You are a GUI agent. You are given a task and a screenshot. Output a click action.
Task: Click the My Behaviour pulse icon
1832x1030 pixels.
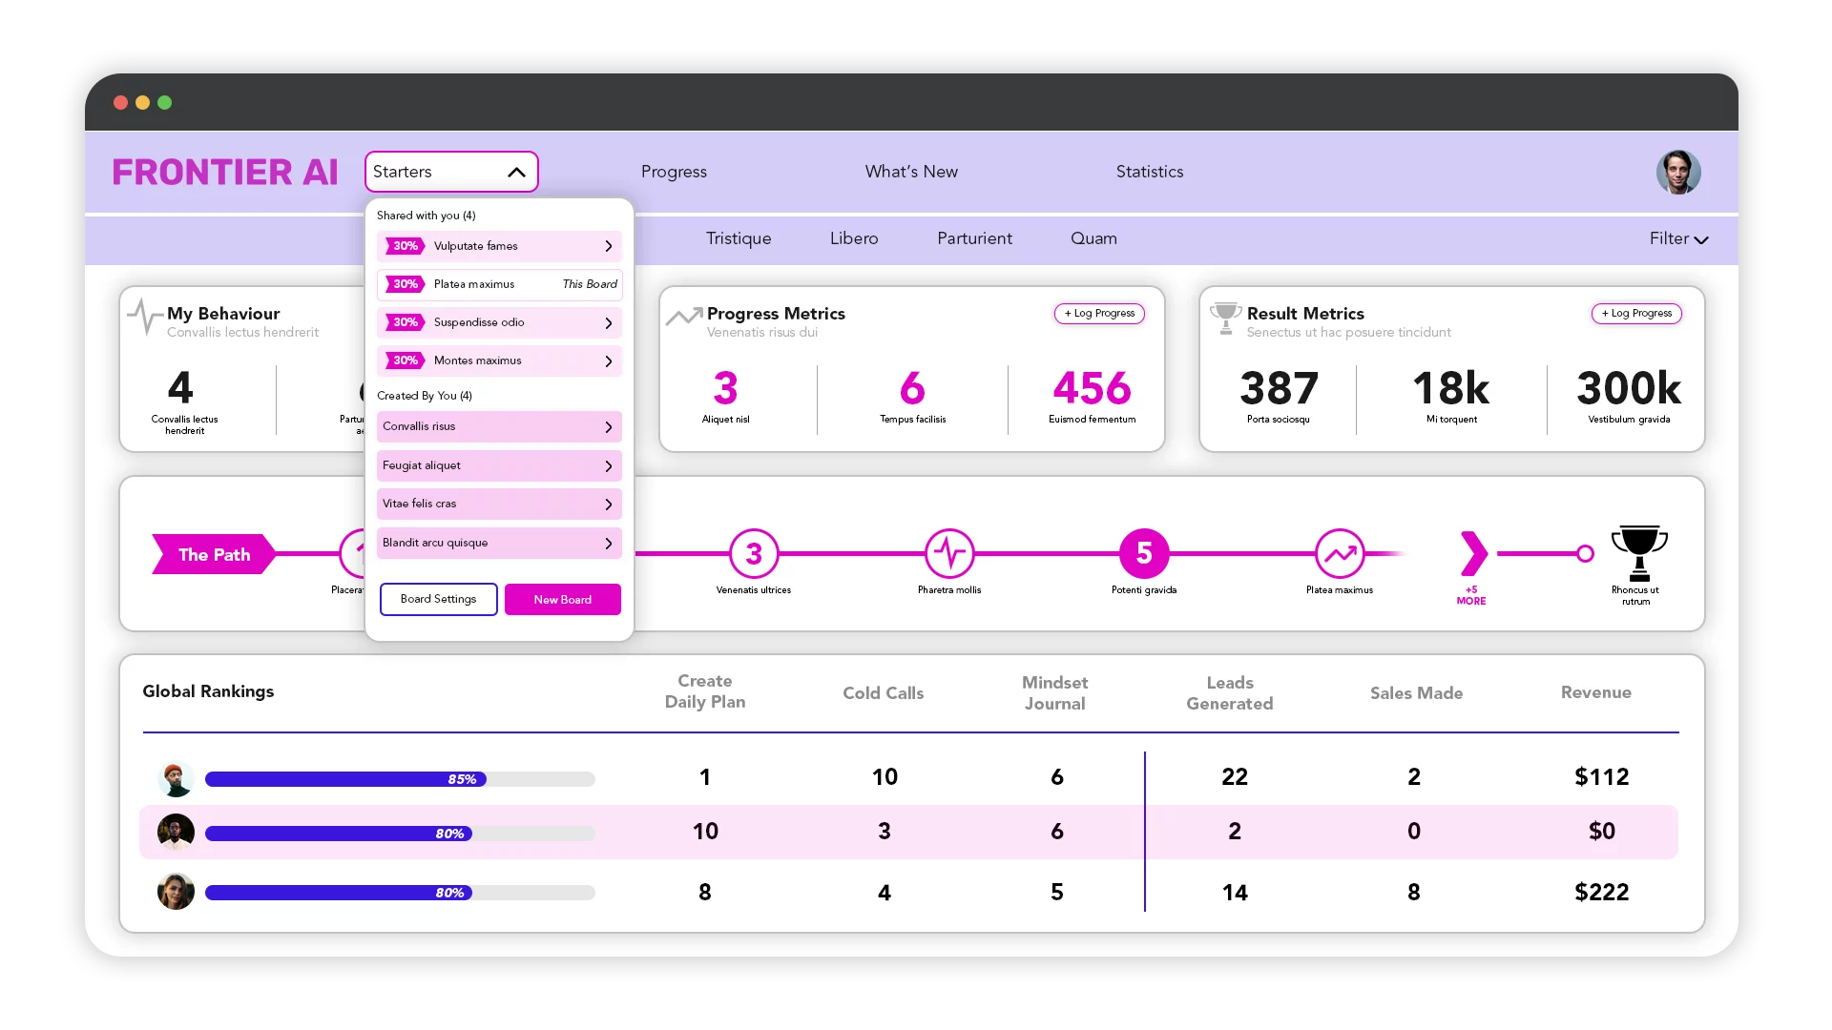point(145,317)
